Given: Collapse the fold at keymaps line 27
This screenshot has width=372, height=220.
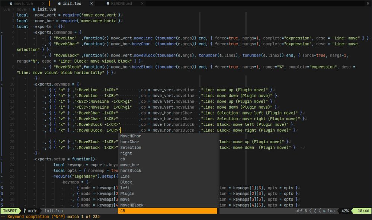Looking at the screenshot, I should (1, 182).
